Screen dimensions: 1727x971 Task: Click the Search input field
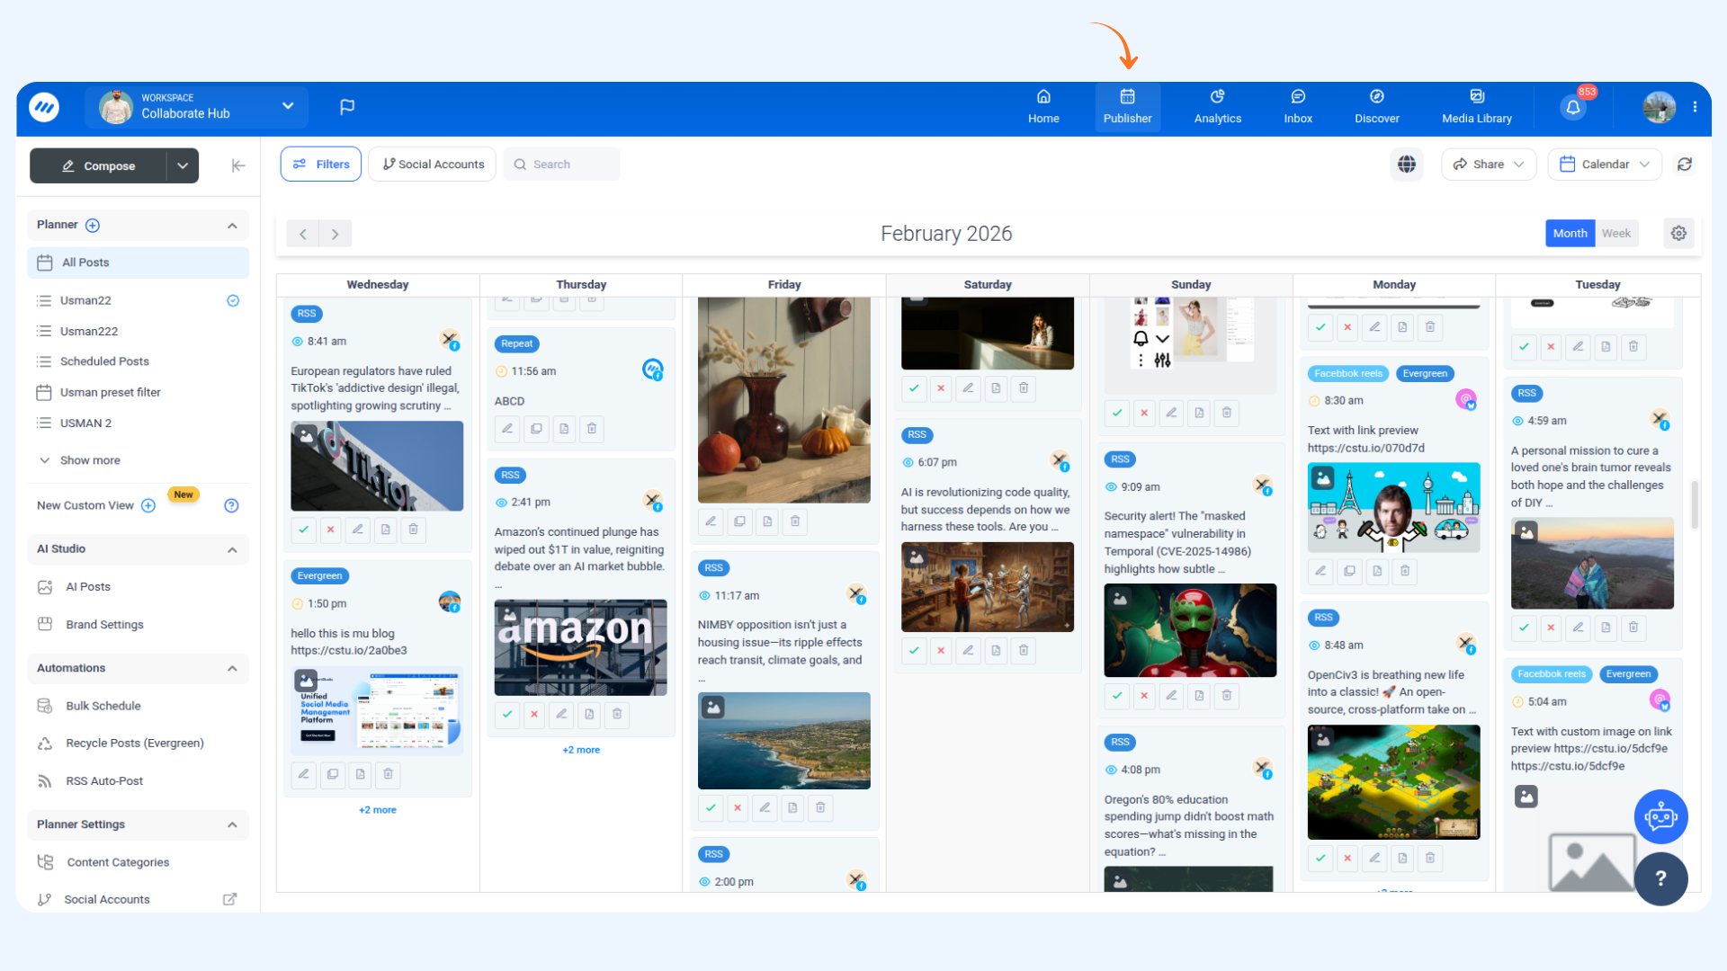[562, 165]
